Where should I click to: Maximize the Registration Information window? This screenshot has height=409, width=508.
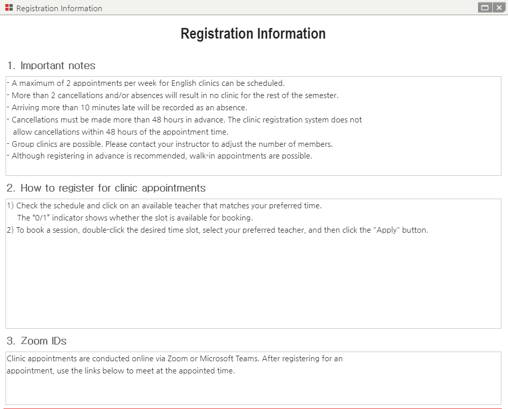(x=485, y=8)
